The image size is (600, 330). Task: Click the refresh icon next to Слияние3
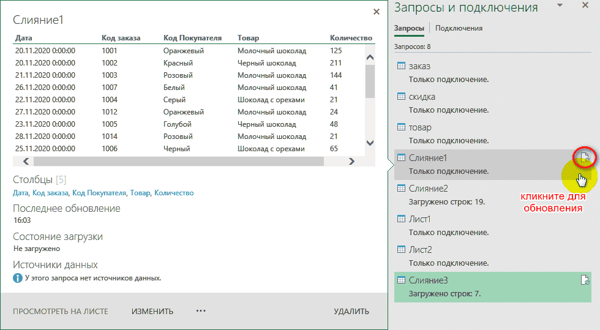585,280
